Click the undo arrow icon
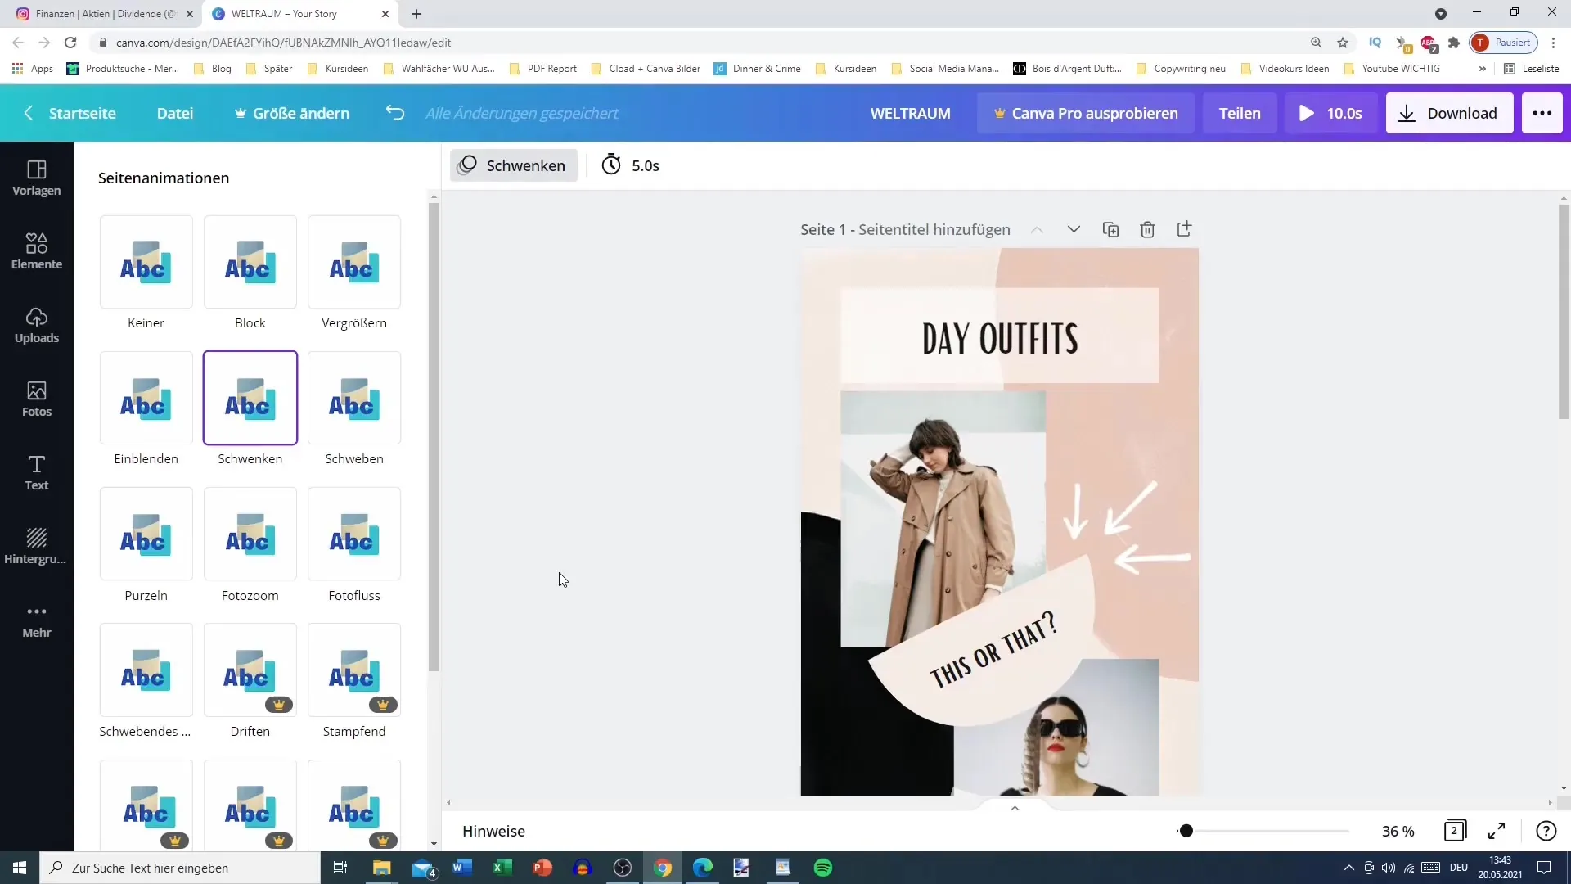This screenshot has width=1571, height=884. pyautogui.click(x=395, y=113)
